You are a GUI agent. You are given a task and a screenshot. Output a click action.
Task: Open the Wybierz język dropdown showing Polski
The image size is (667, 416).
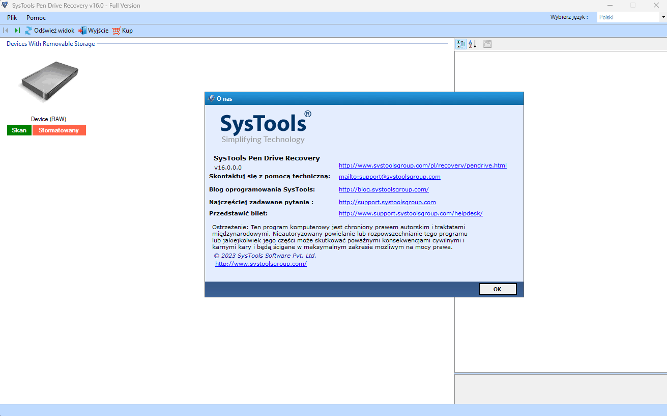coord(632,17)
